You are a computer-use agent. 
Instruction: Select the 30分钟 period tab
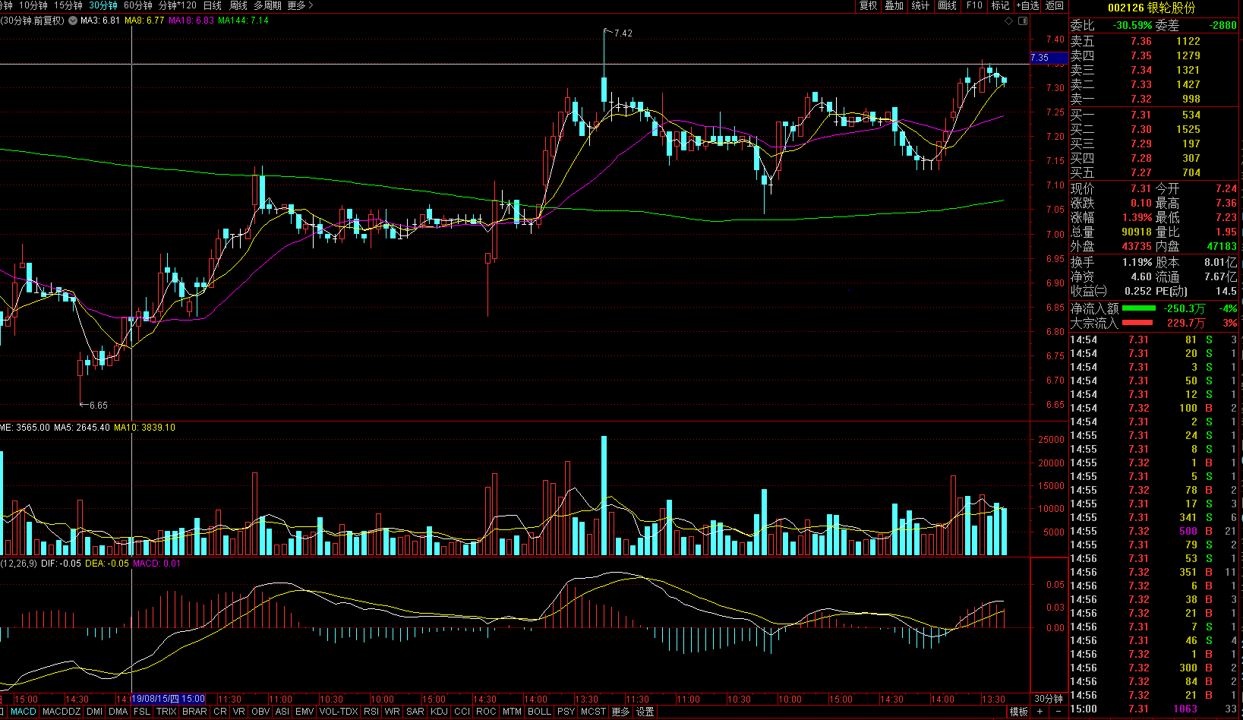(103, 5)
